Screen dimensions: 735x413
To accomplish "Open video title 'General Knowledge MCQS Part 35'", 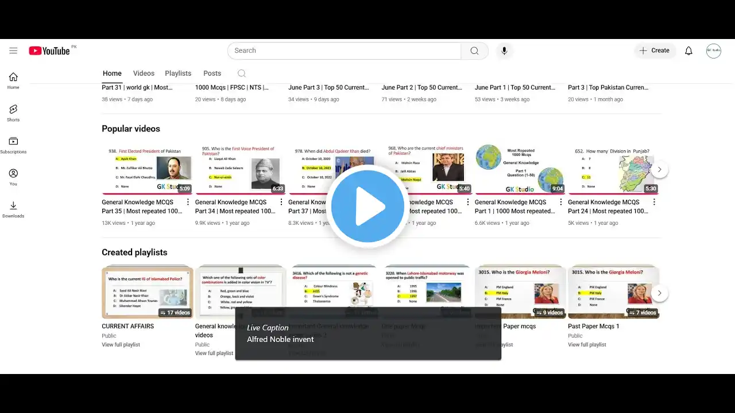I will (142, 206).
